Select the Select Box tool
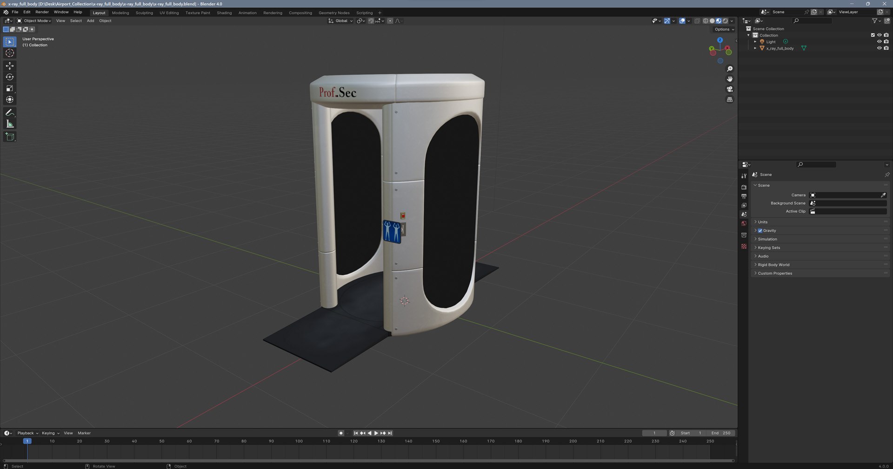This screenshot has height=469, width=893. pos(10,42)
